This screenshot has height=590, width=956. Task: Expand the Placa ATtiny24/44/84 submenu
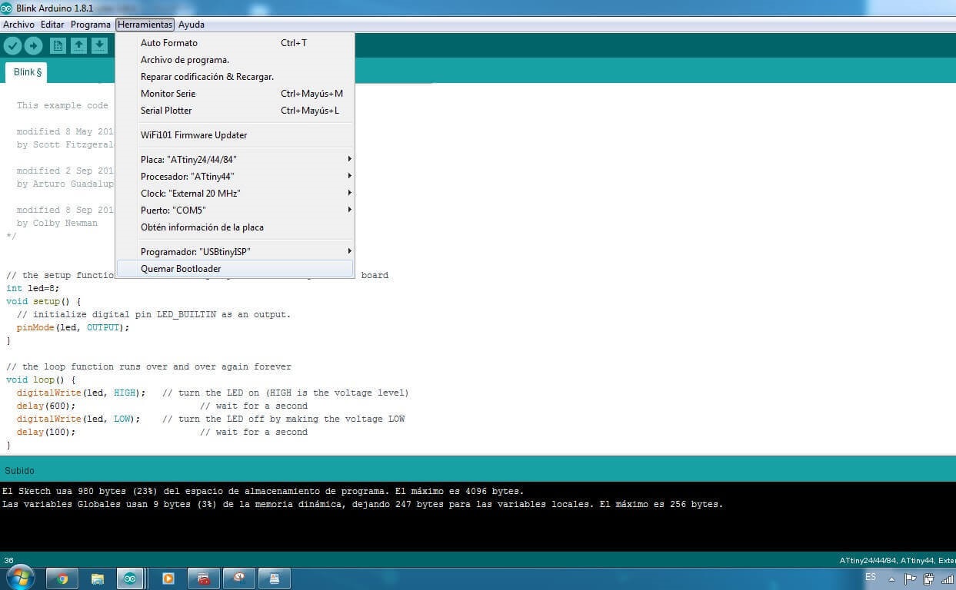tap(235, 160)
